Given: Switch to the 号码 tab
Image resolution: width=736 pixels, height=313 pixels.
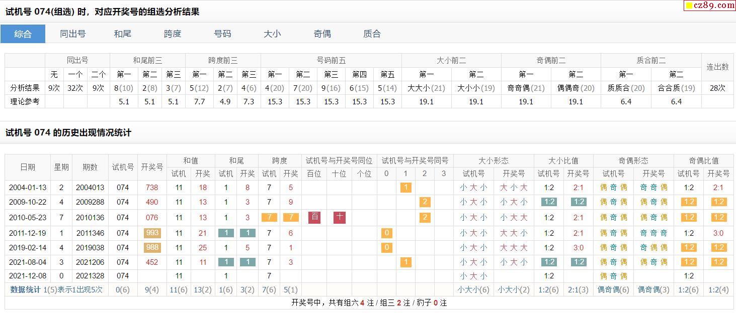Looking at the screenshot, I should point(222,34).
